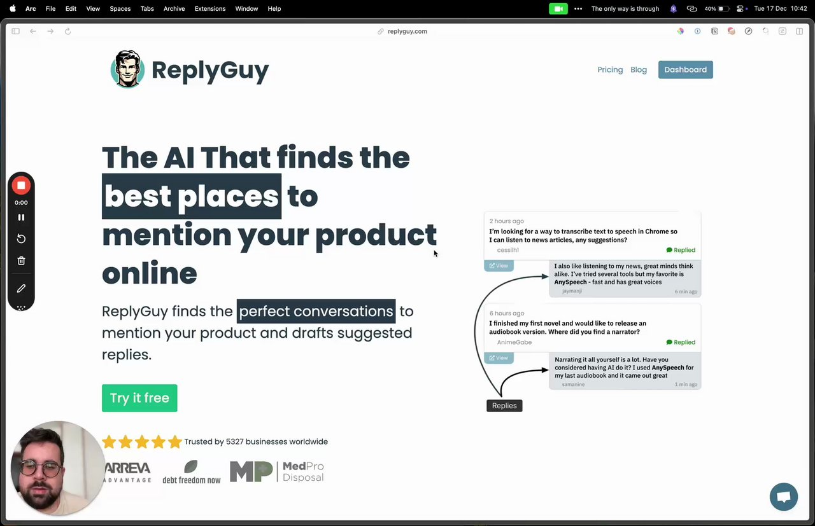Click the Replied status on AnimeGabe post

[x=681, y=342]
